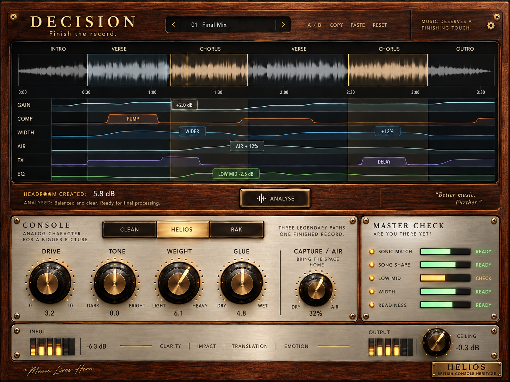Viewport: 510px width, 382px height.
Task: Click the Readiness indicator light
Action: [x=372, y=305]
